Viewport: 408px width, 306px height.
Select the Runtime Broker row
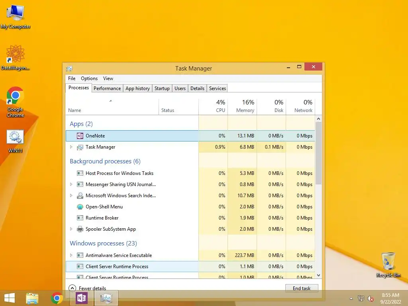(190, 218)
